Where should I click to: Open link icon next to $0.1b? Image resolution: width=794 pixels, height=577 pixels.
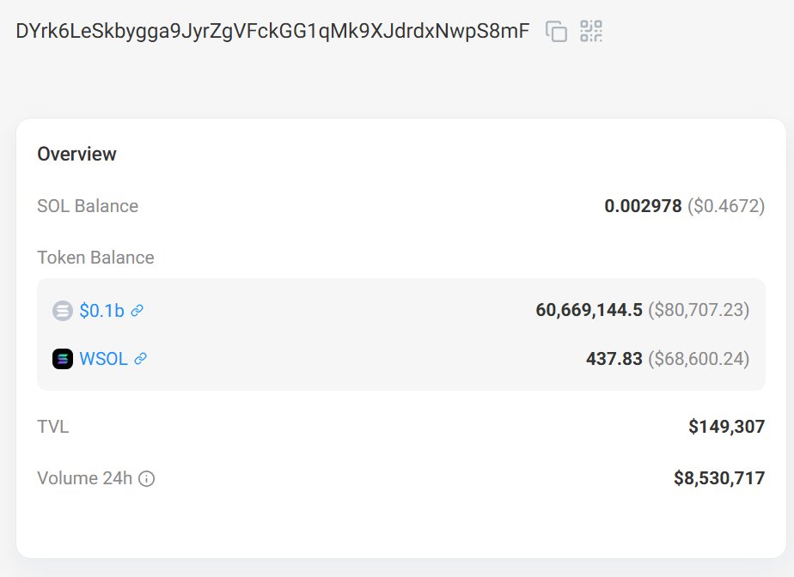tap(137, 310)
